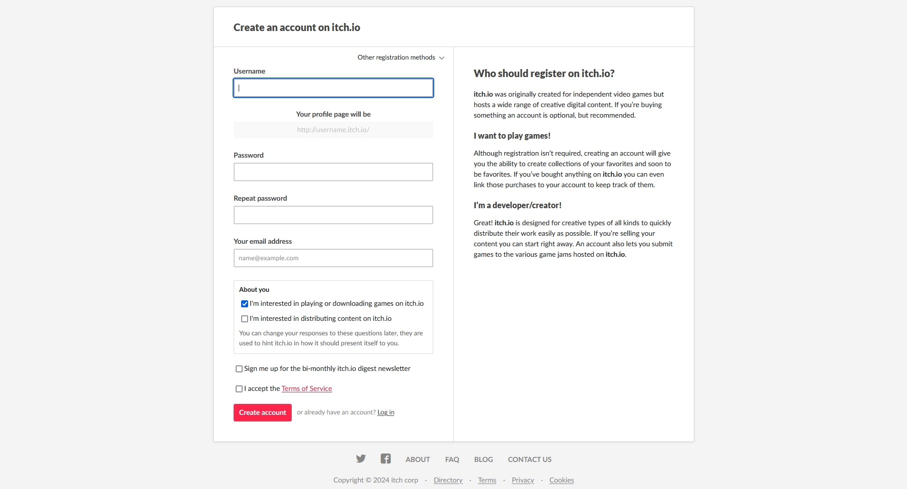Follow the Log in link
Image resolution: width=907 pixels, height=489 pixels.
point(386,412)
